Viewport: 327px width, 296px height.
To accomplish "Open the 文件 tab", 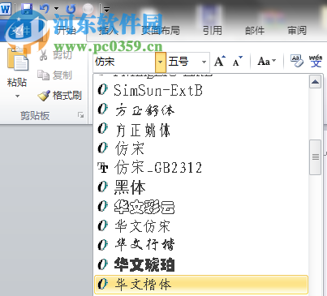I will [20, 30].
